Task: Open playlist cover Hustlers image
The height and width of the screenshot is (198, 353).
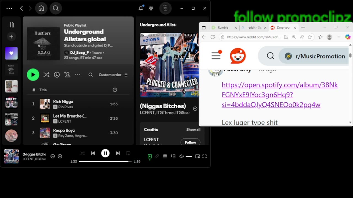Action: tap(43, 44)
